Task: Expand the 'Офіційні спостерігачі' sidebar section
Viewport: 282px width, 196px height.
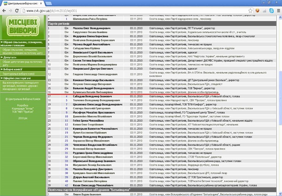Action: point(20,78)
